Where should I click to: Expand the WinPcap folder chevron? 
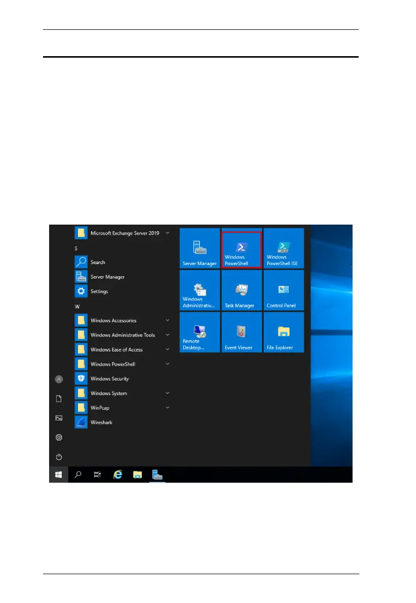click(168, 408)
